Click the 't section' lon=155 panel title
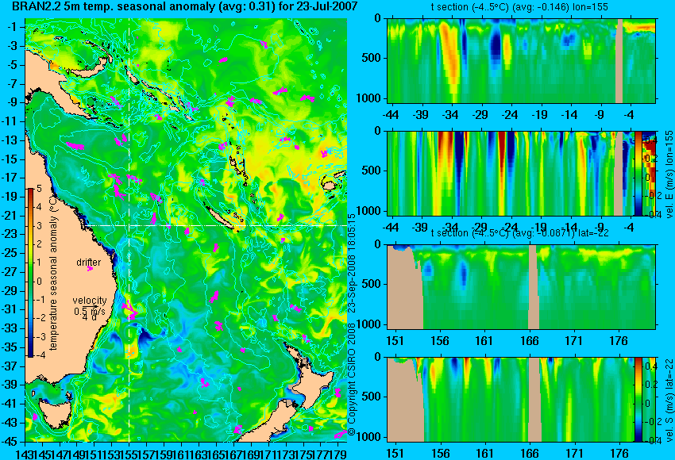Viewport: 675px width, 460px height. click(x=519, y=7)
